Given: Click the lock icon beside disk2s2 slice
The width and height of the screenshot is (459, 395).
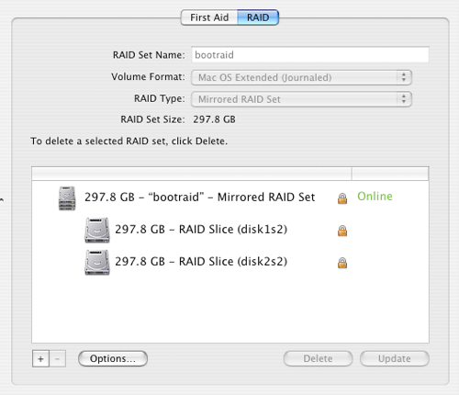Looking at the screenshot, I should pos(342,263).
